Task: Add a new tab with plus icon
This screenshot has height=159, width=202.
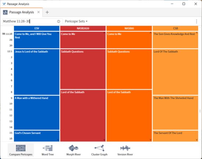Action: [x=47, y=12]
